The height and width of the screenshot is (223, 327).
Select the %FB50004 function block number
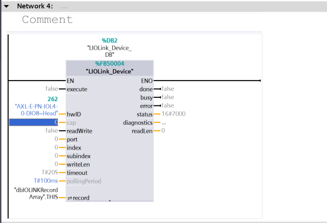(x=109, y=64)
